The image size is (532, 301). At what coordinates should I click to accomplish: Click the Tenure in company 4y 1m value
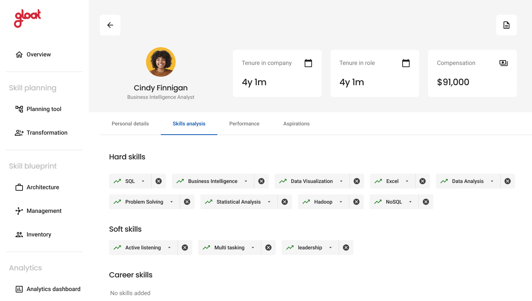click(254, 82)
